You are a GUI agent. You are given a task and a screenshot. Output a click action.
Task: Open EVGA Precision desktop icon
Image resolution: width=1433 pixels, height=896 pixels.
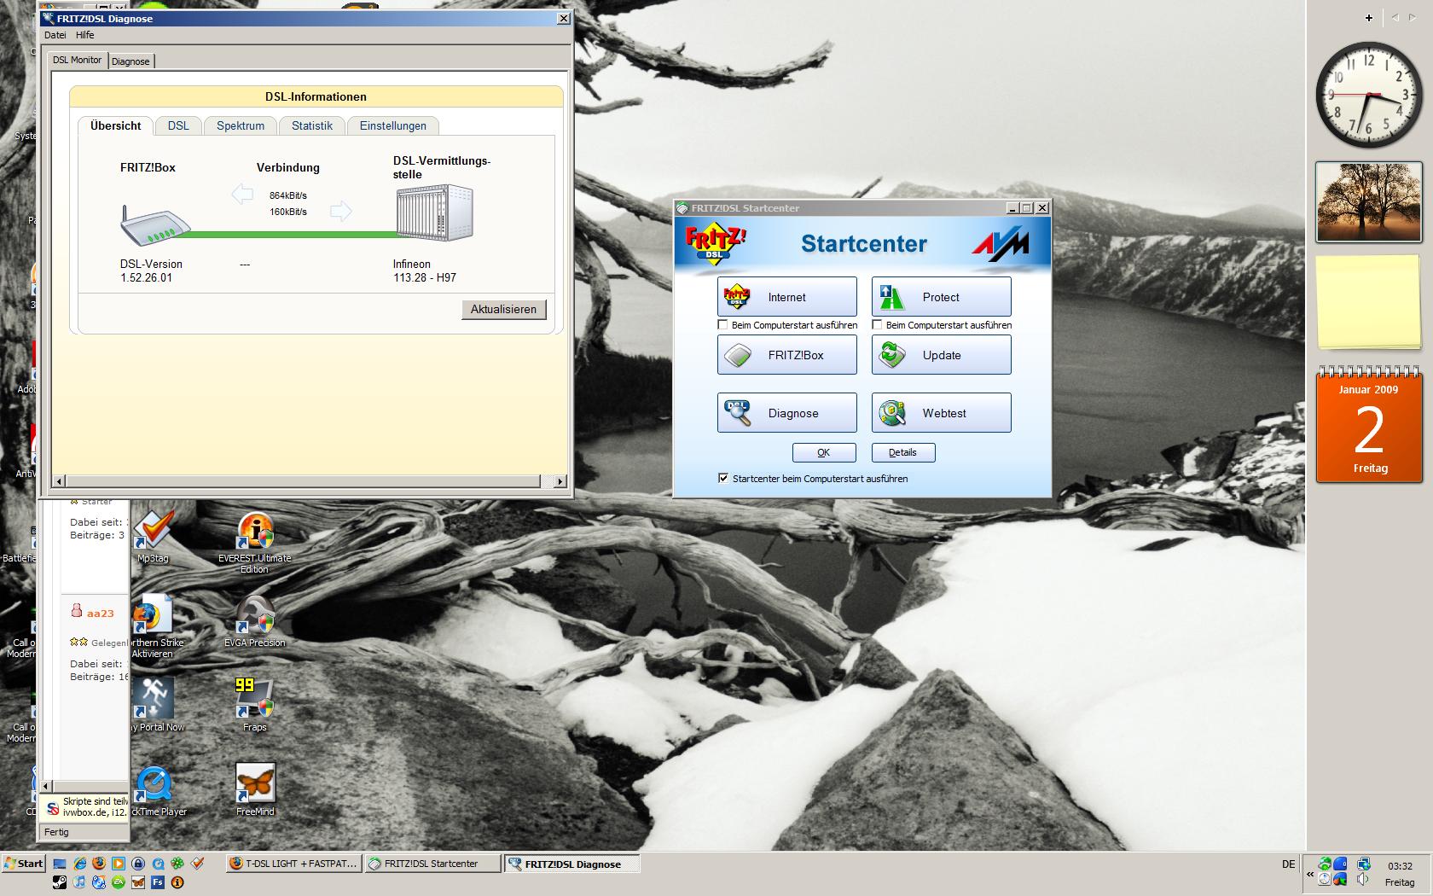pos(255,620)
